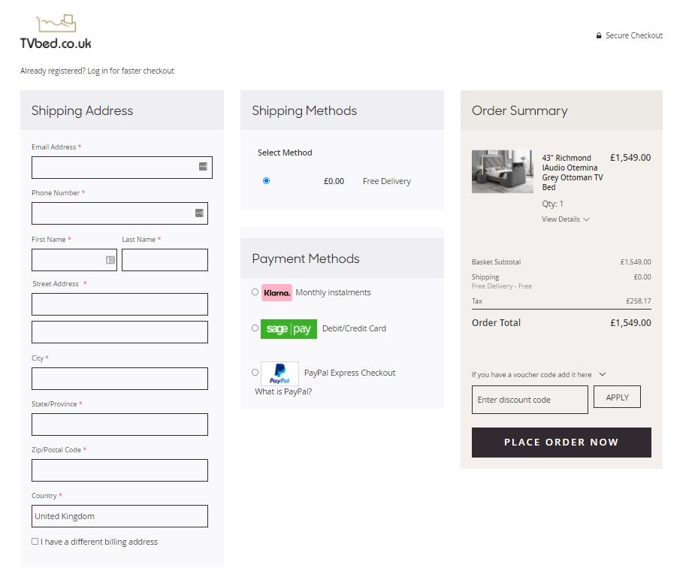The image size is (698, 568).
Task: Click autofill icon in Phone Number field
Action: [x=199, y=213]
